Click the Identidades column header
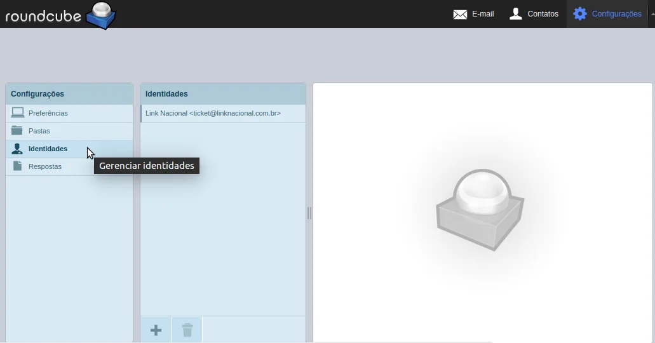The image size is (655, 343). (166, 94)
